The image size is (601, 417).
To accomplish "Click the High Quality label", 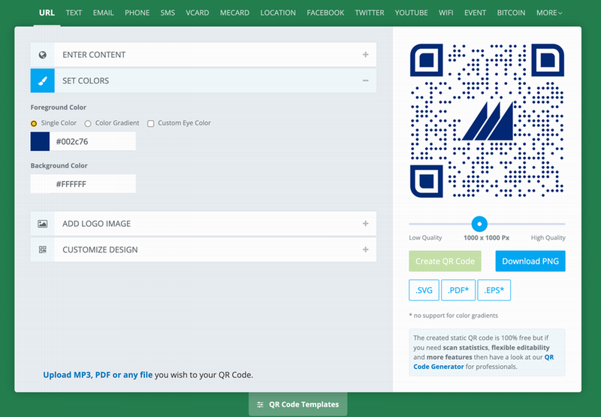I will (x=548, y=237).
